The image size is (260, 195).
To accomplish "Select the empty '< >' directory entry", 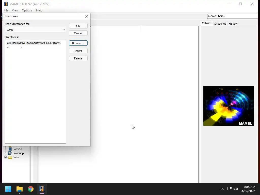I will pos(15,47).
